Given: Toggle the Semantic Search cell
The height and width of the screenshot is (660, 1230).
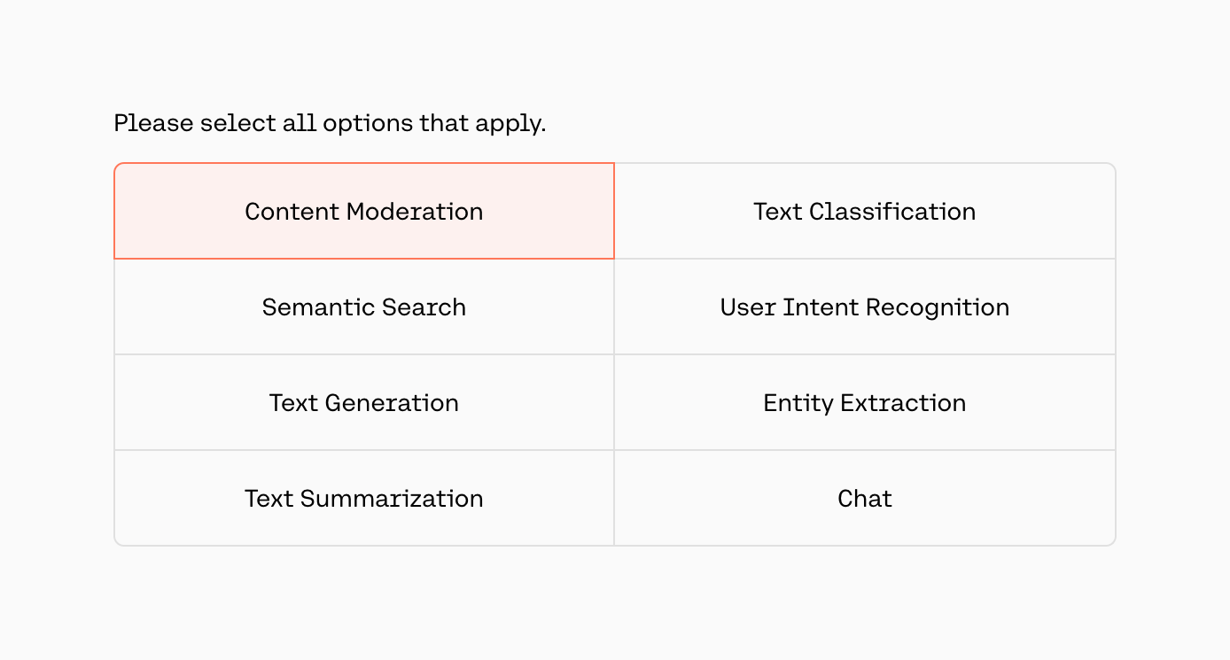Looking at the screenshot, I should 364,307.
